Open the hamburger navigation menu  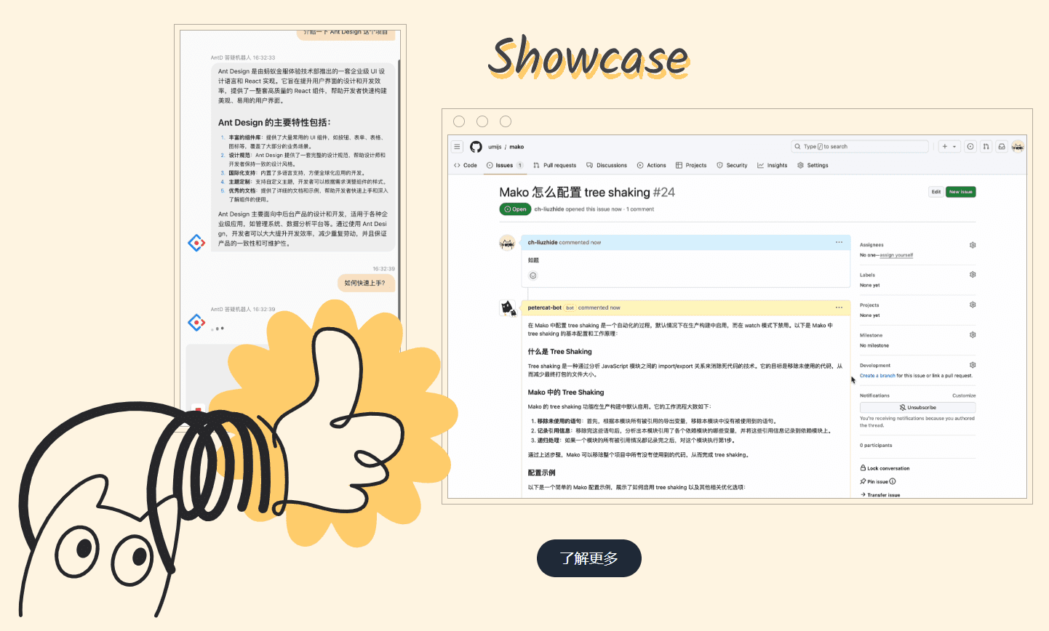(x=457, y=147)
